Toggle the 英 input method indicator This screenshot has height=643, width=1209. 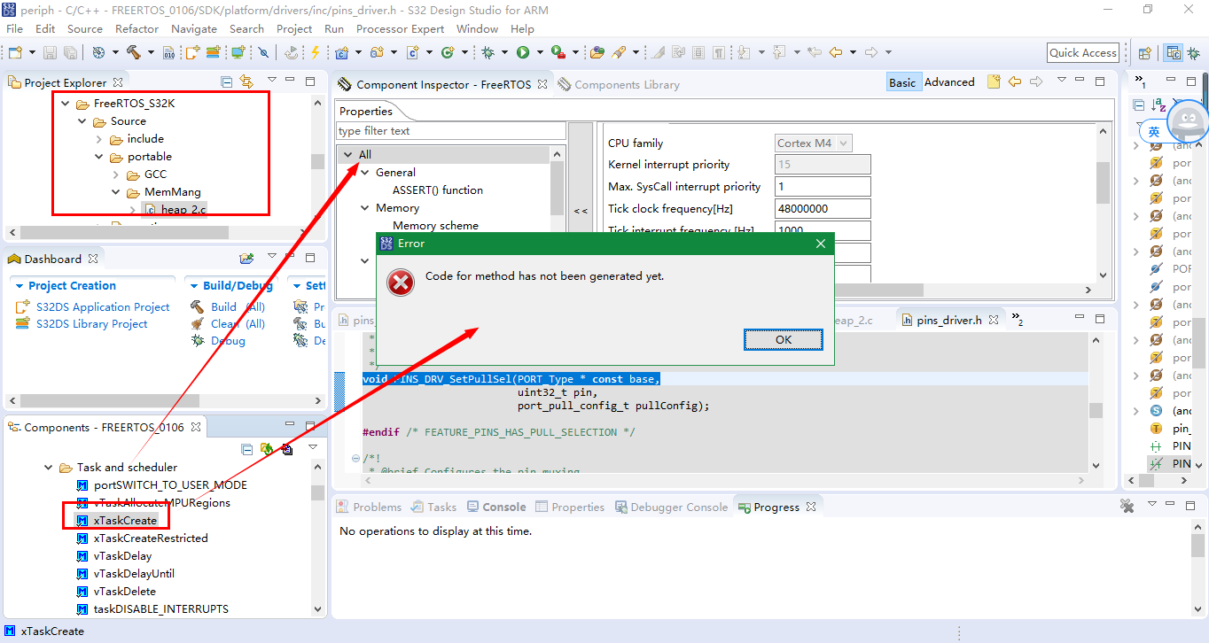click(1152, 130)
